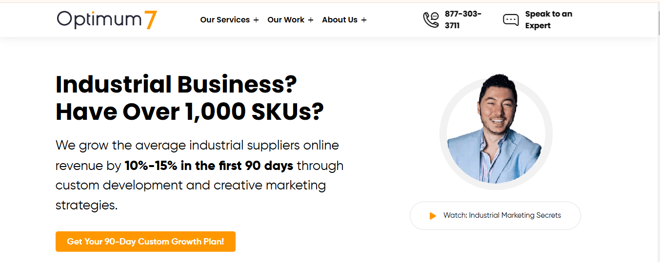
Task: Click the bold 10%-15% in the first 90 days text
Action: 209,166
